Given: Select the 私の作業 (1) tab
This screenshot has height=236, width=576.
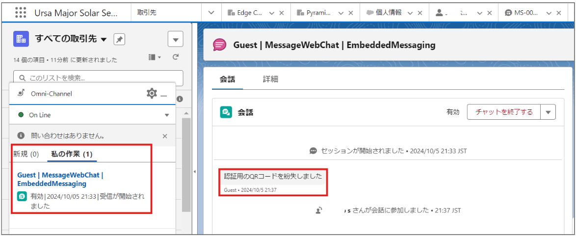Looking at the screenshot, I should [72, 154].
